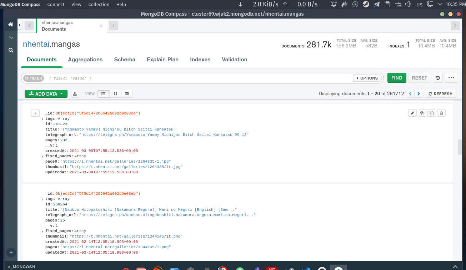Image resolution: width=466 pixels, height=270 pixels.
Task: Open the clipboard tray icon
Action: point(387,4)
